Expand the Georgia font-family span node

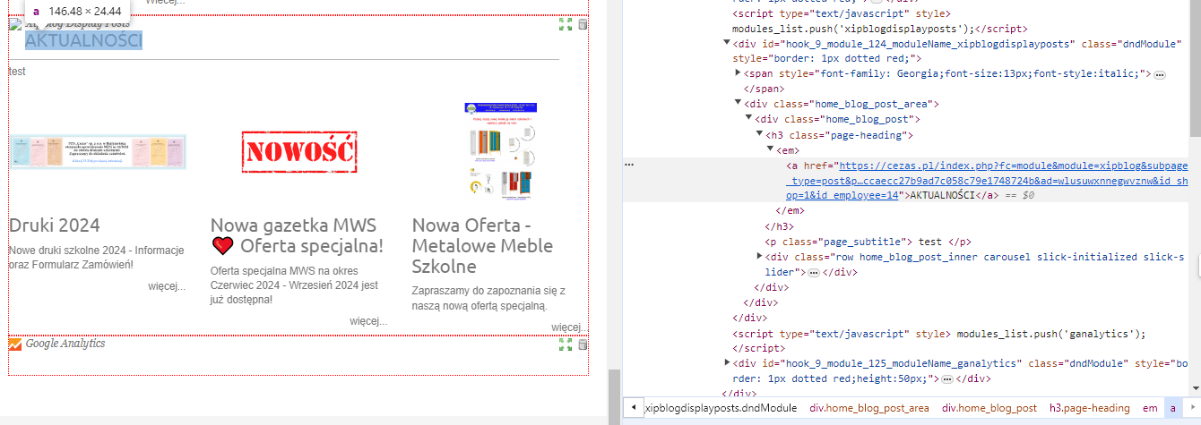(x=738, y=72)
